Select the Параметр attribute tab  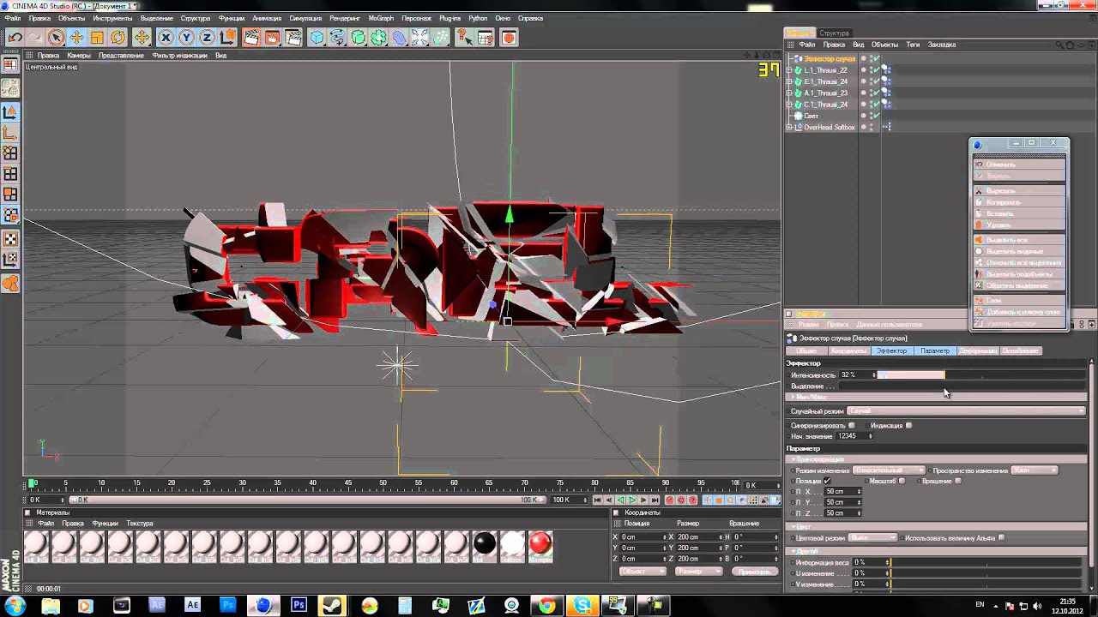[934, 350]
